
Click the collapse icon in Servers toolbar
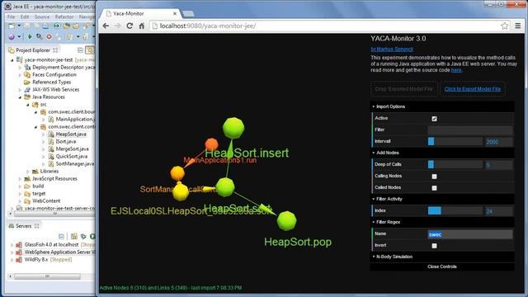pyautogui.click(x=61, y=237)
